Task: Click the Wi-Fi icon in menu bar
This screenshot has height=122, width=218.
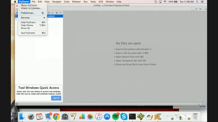Action: [x=165, y=2]
